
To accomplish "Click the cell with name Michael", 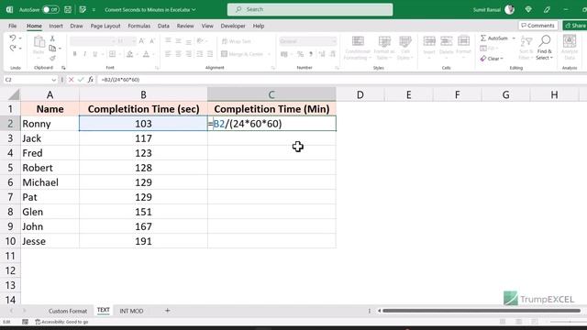I will (x=50, y=182).
